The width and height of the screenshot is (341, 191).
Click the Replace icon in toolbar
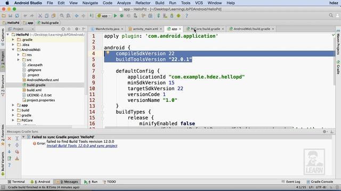[x=68, y=15]
